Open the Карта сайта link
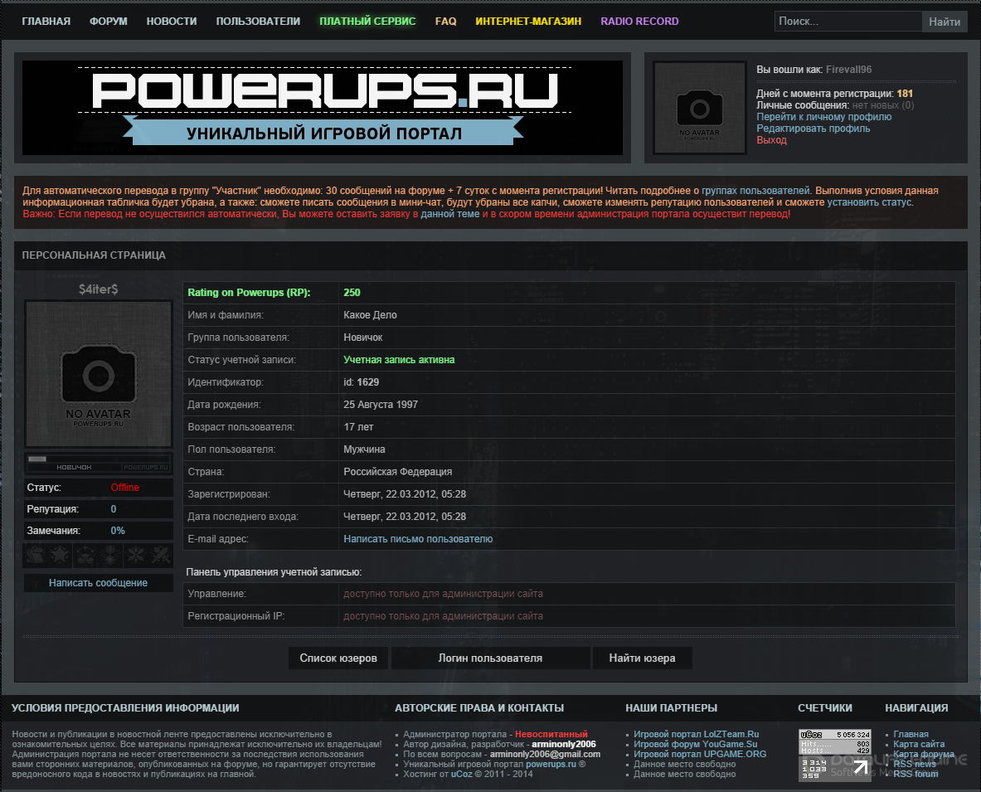 tap(919, 745)
